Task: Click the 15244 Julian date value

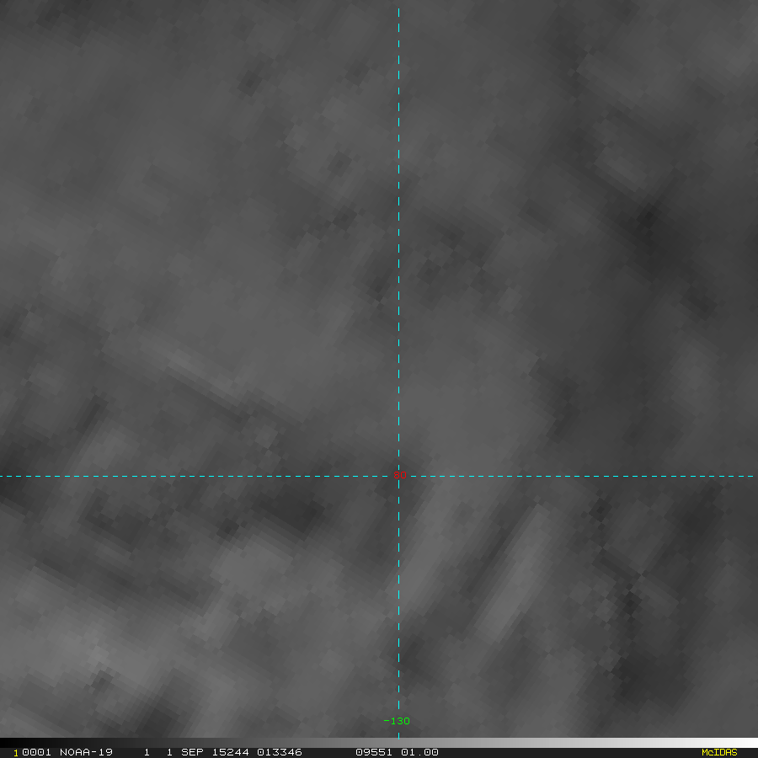Action: coord(229,752)
